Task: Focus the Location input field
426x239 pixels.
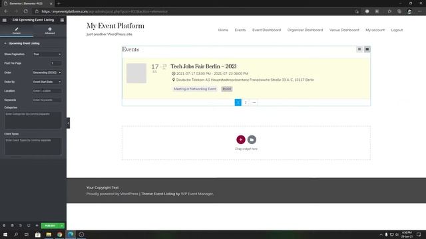Action: point(47,91)
